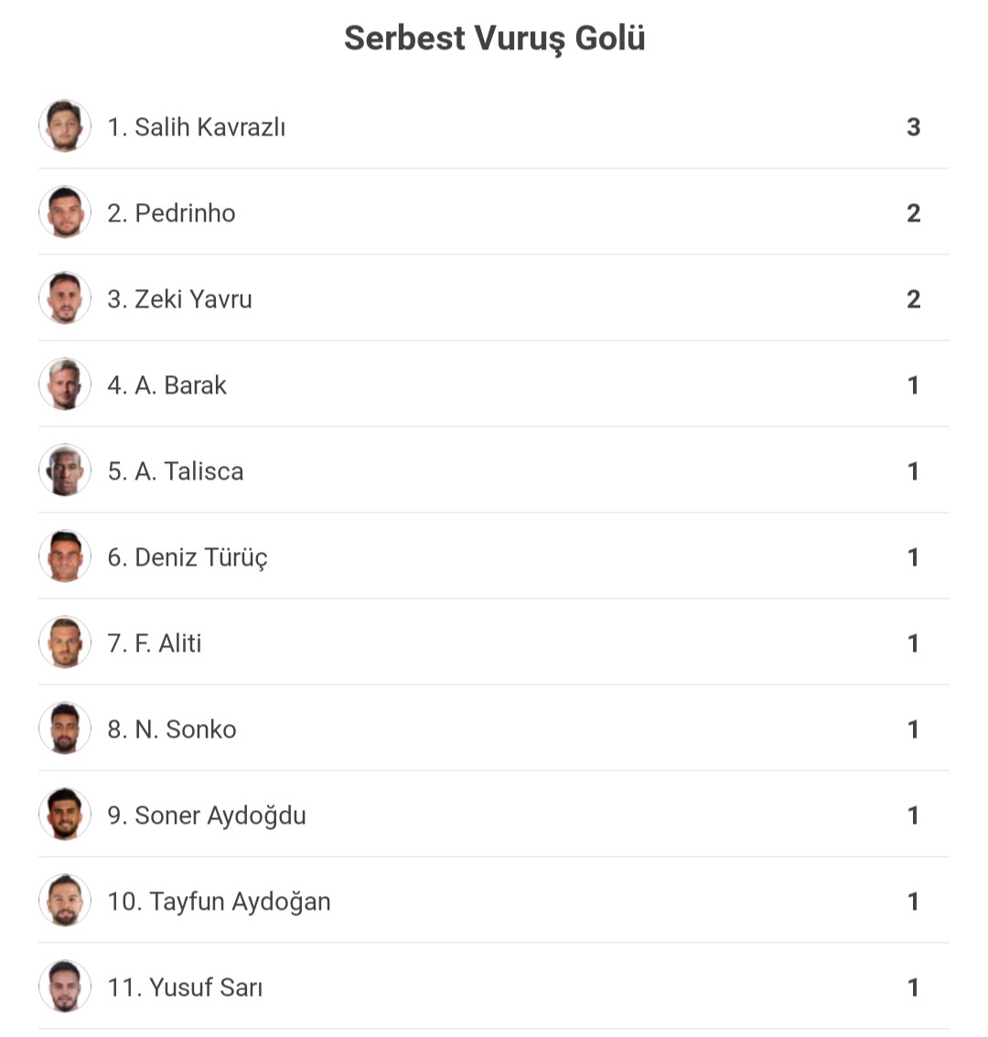Screen dimensions: 988x1037
Task: Select Zeki Yavru's avatar image
Action: [x=65, y=298]
